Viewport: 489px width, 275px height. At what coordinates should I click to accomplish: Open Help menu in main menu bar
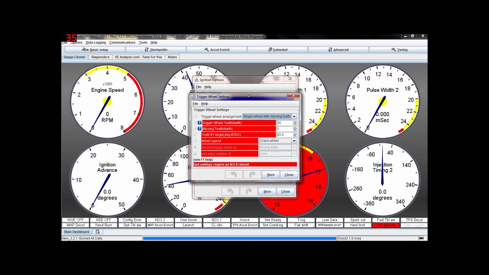[x=154, y=42]
